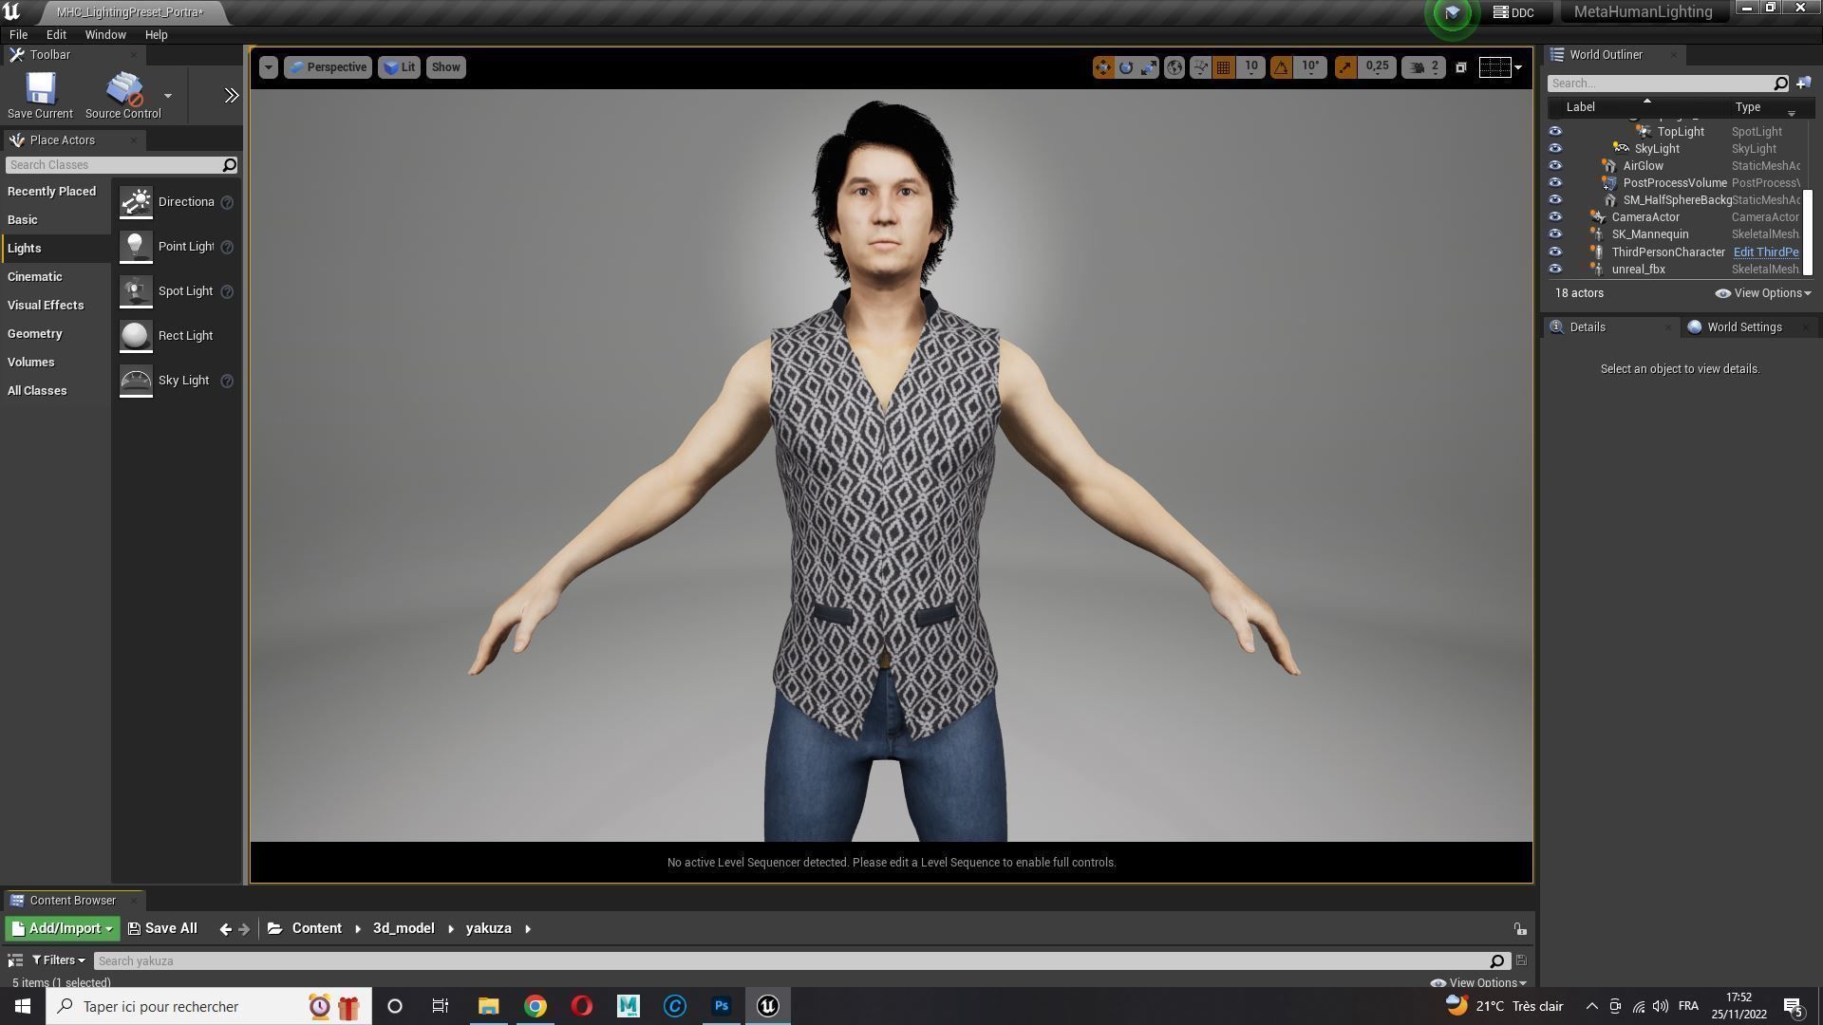Toggle grid snapping in viewport
Screen dimensions: 1823x1025
pyautogui.click(x=1224, y=67)
